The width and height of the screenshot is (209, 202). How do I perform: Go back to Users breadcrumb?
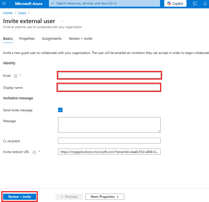22,13
